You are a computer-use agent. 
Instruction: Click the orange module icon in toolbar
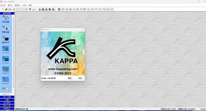[x=47, y=9]
